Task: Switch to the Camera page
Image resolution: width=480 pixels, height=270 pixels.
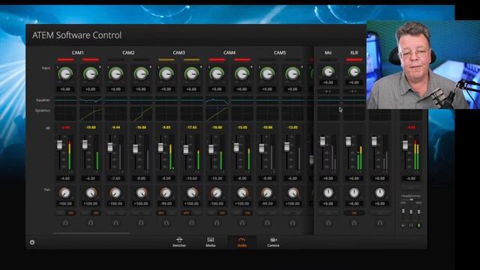Action: 273,242
